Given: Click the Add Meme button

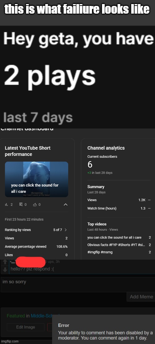Looking at the screenshot, I should click(x=141, y=297).
